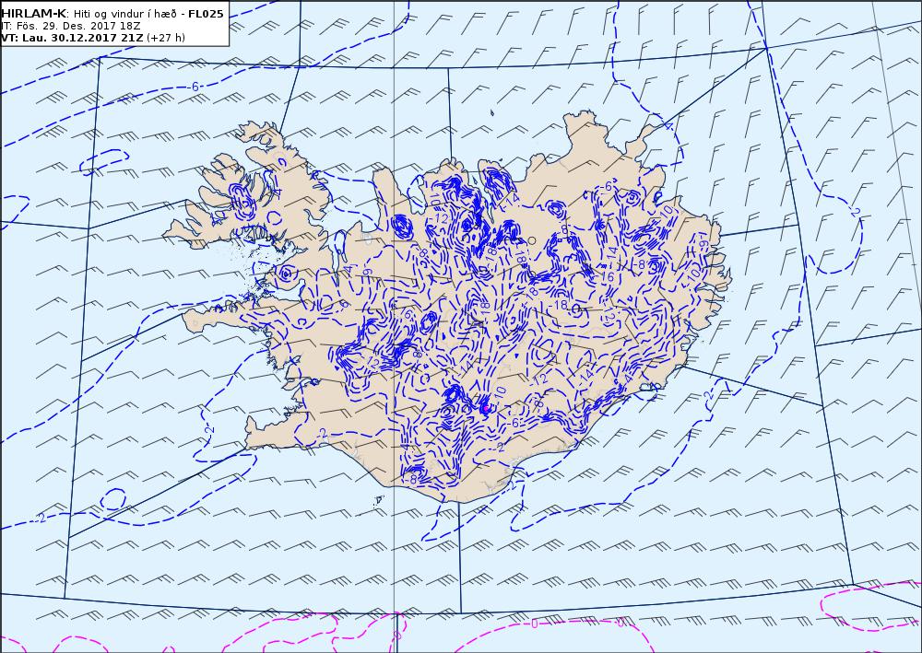Click the 'HIRLAM-K' model name in the header
The height and width of the screenshot is (653, 922).
(x=34, y=14)
